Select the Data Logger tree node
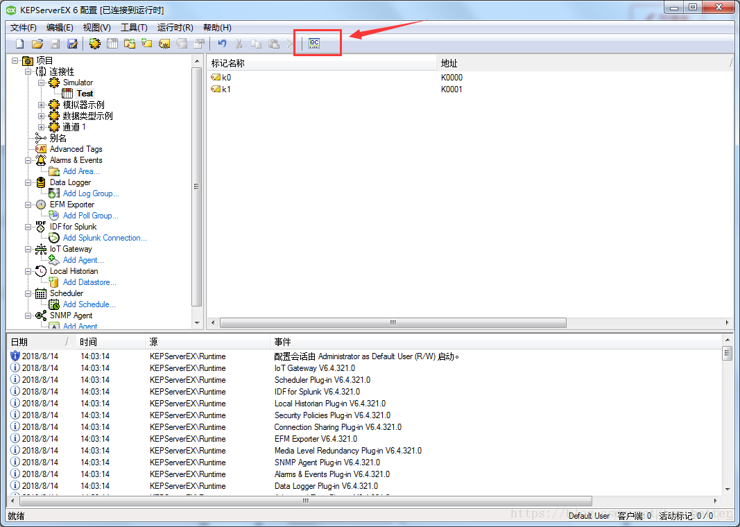The height and width of the screenshot is (527, 740). click(x=70, y=182)
